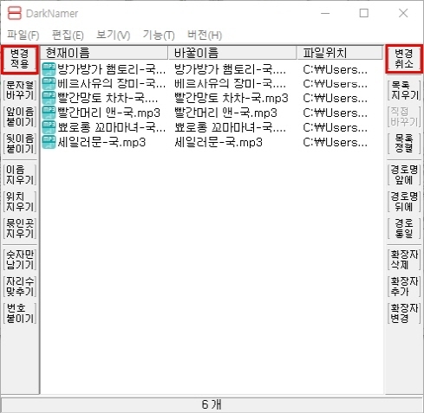Maximize the DarkNamer window

364,13
